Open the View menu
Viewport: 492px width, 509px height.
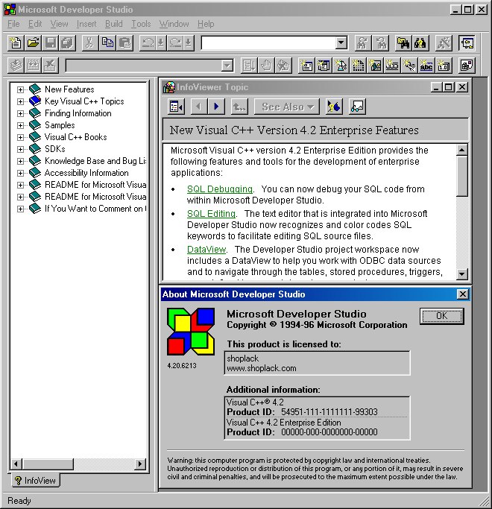[59, 24]
